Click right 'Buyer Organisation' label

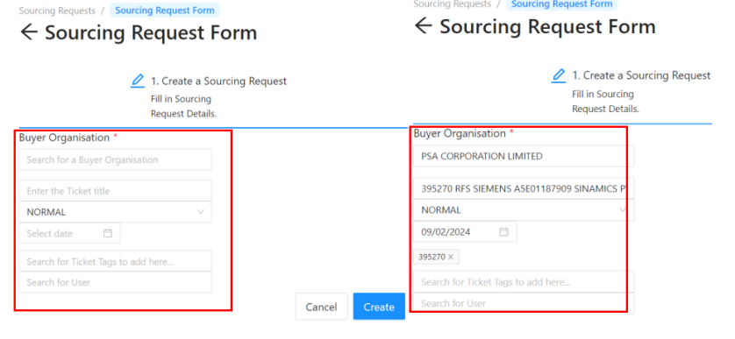coord(460,133)
